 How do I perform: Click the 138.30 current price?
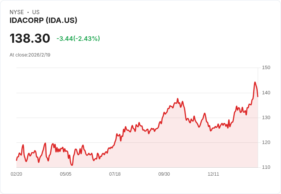30,38
